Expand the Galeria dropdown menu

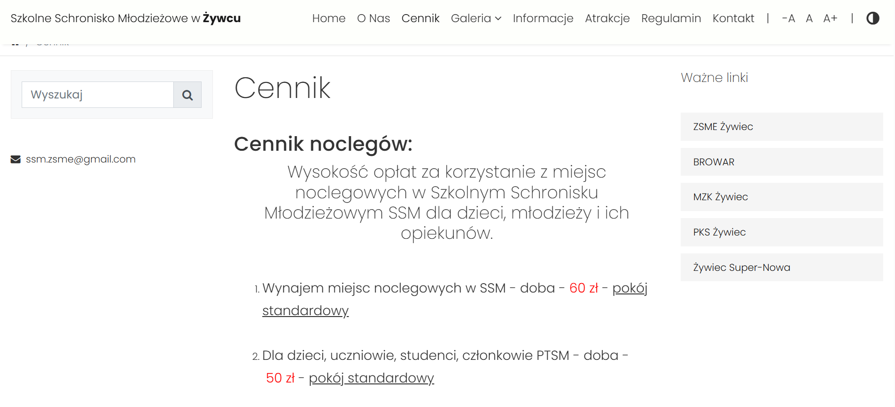(x=476, y=18)
